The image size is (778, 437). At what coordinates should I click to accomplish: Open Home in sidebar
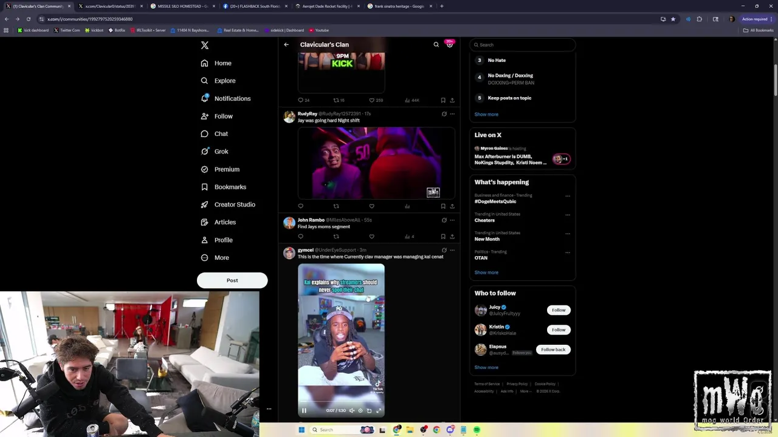[x=216, y=63]
